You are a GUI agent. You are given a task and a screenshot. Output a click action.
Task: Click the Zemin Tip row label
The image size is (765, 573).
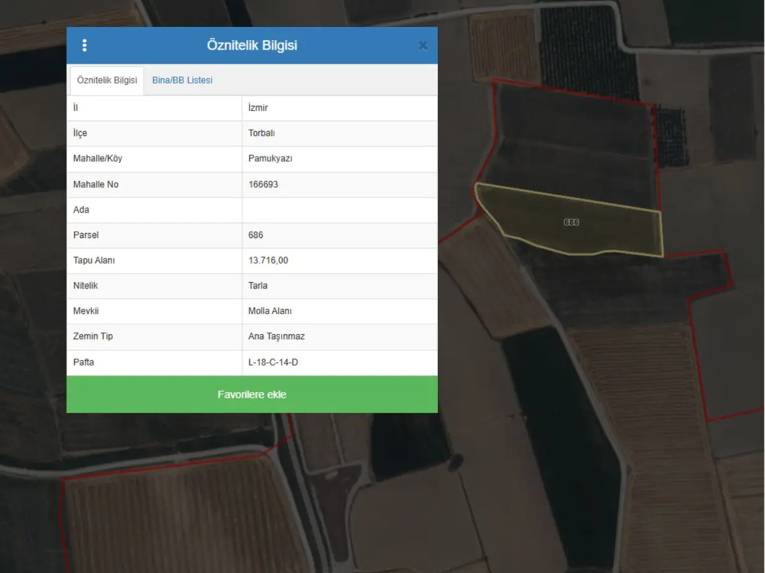tap(93, 336)
